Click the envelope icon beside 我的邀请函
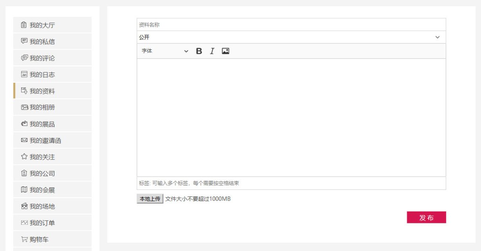Viewport: 481px width, 251px height. 24,140
